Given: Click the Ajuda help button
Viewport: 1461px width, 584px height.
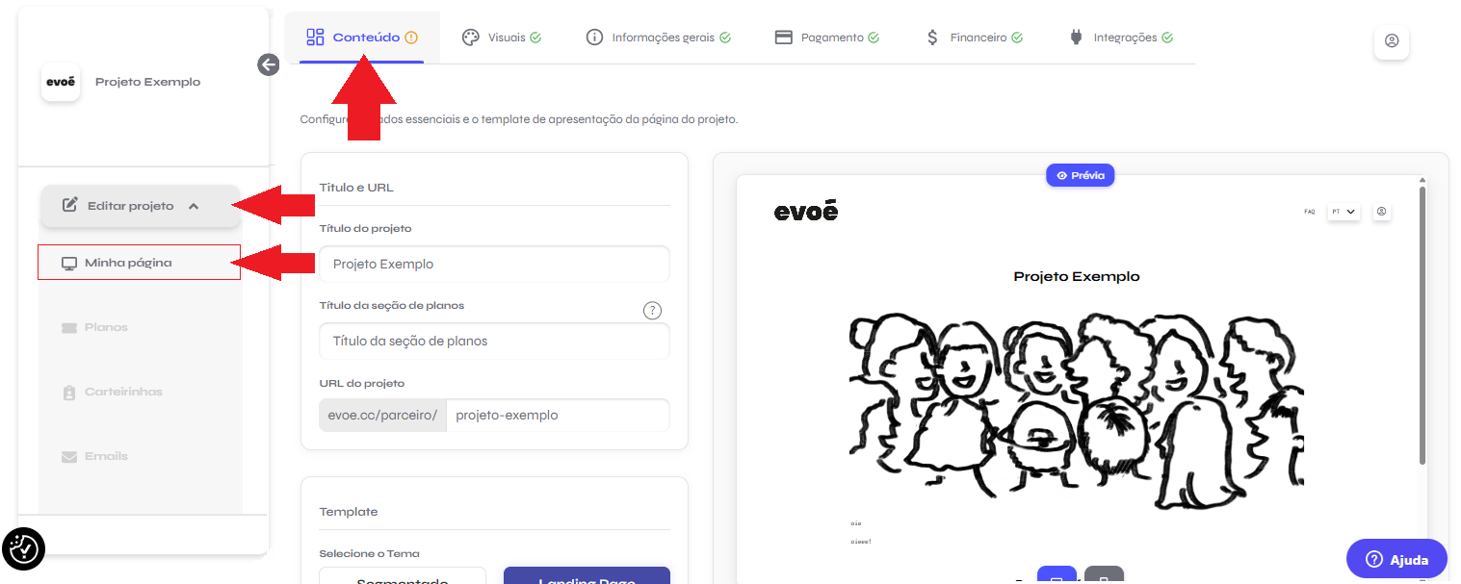Looking at the screenshot, I should tap(1396, 559).
